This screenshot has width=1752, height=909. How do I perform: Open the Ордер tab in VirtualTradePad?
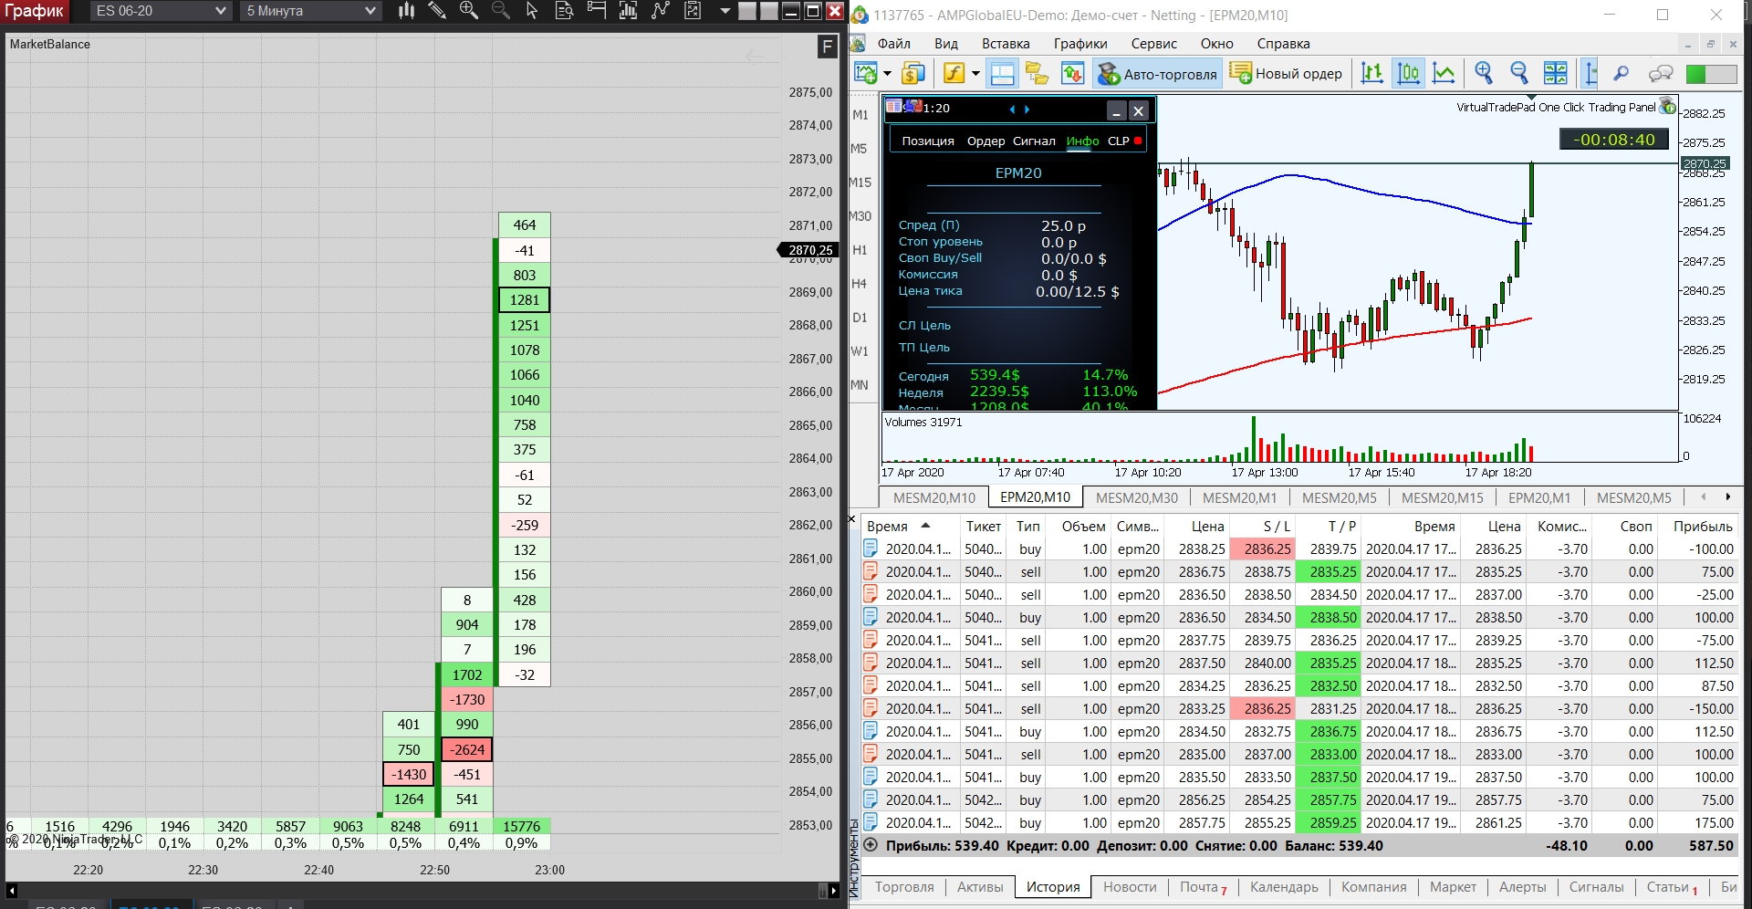point(985,141)
